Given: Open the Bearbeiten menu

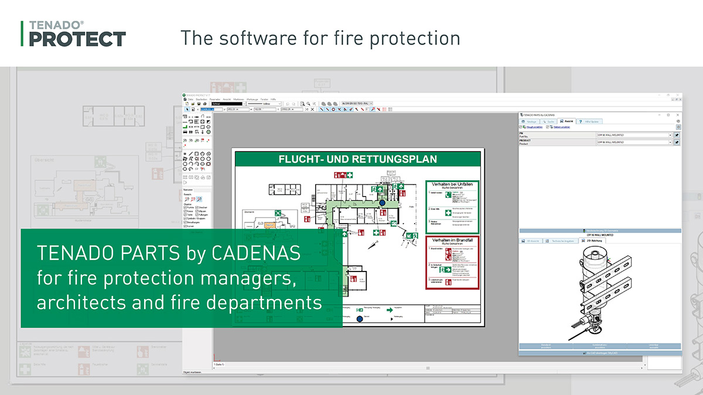Looking at the screenshot, I should 201,99.
